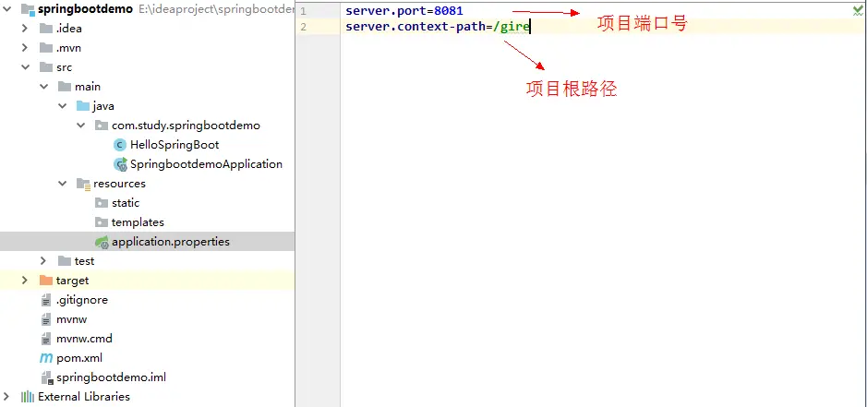867x407 pixels.
Task: Click the static folder icon
Action: coord(102,202)
